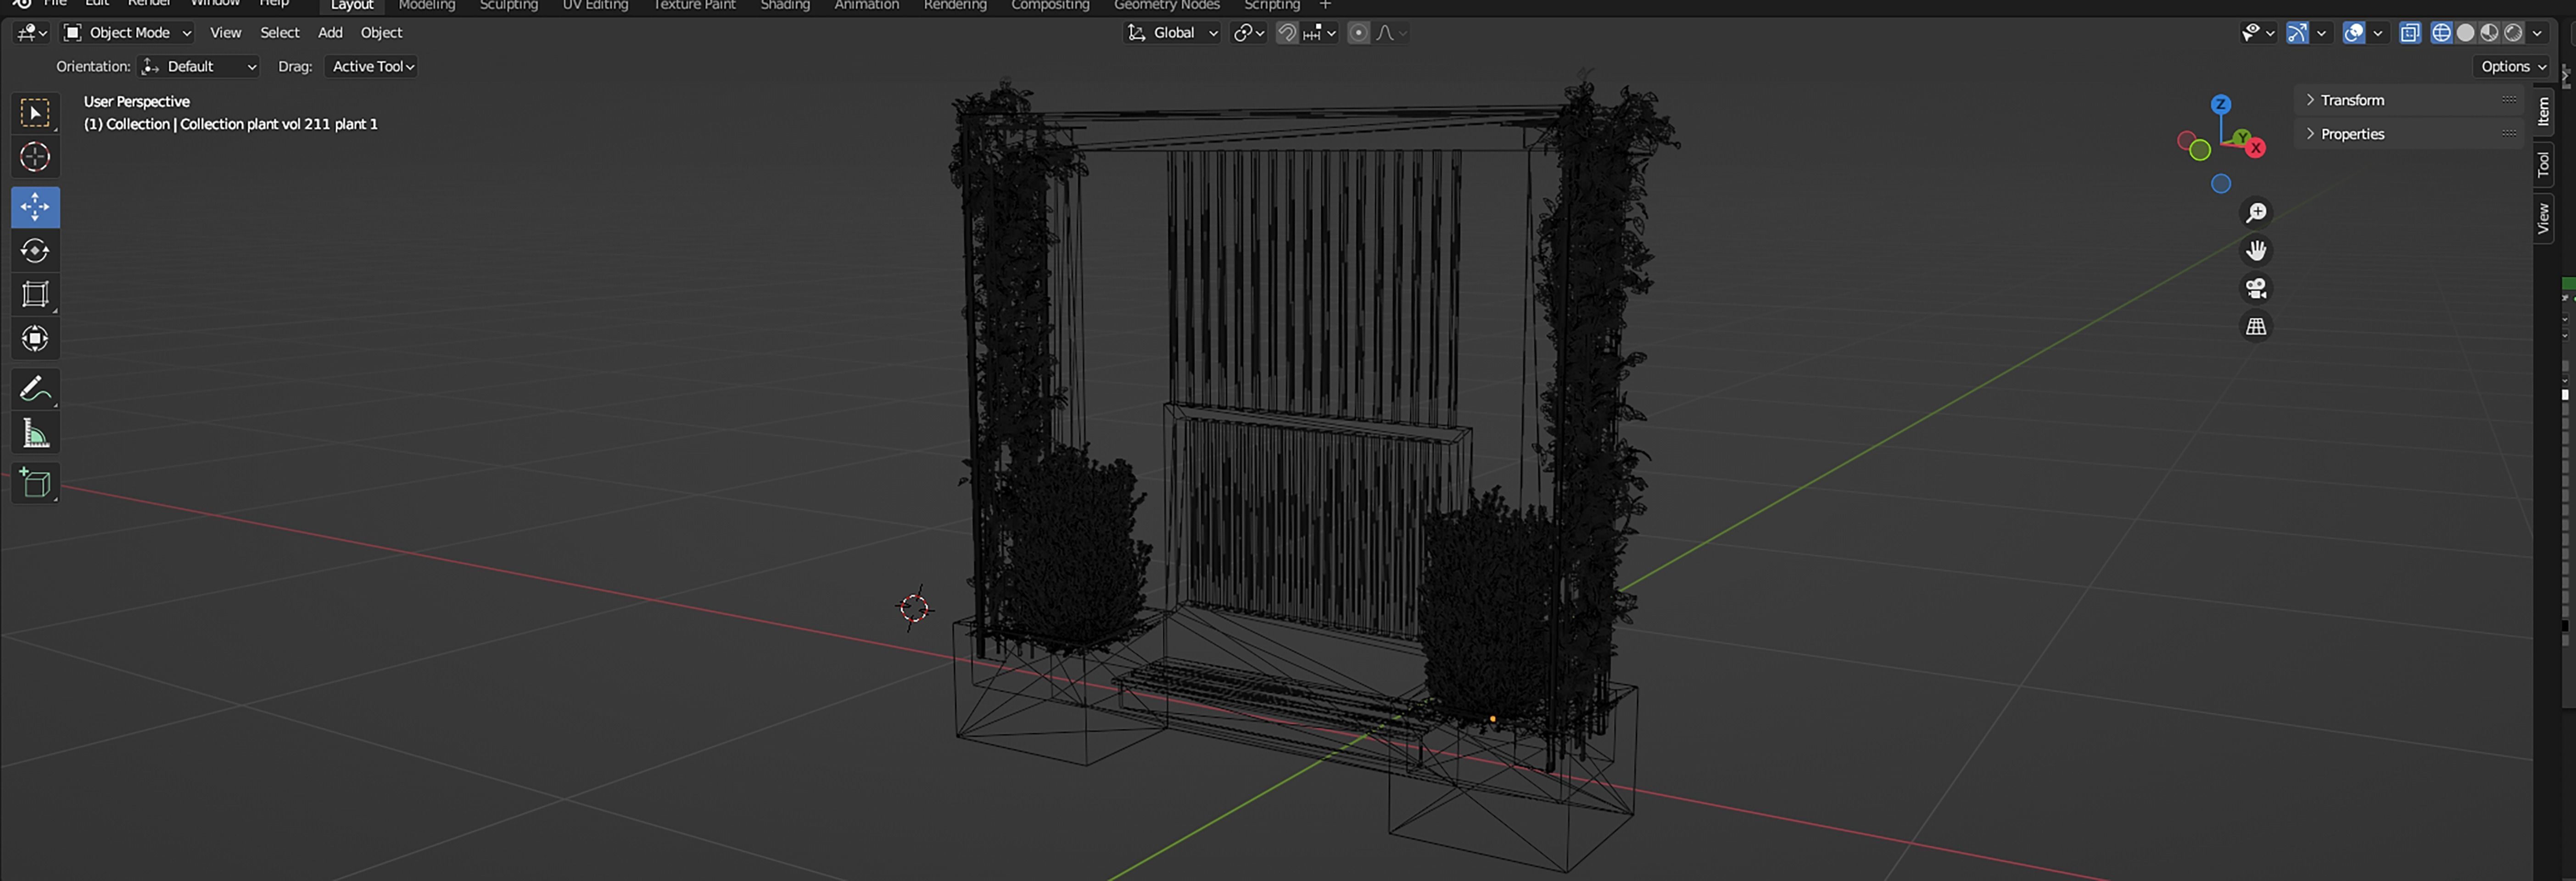Switch to the Texture Paint workspace tab
The image size is (2576, 881).
tap(694, 5)
